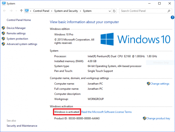This screenshot has height=132, width=175.
Task: Select Control Panel in the breadcrumb
Action: click(x=41, y=11)
